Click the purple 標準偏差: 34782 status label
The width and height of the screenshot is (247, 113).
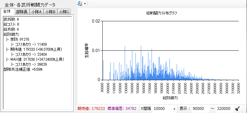[x=122, y=109]
